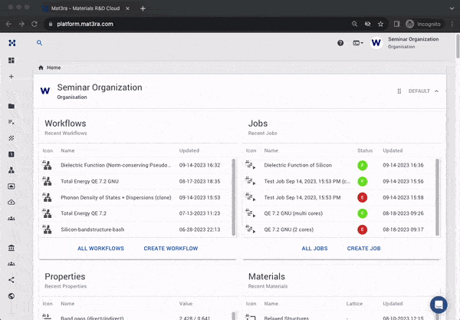Open the browser tab search dropdown arrow
Screen dimensions: 460x320
click(x=452, y=8)
